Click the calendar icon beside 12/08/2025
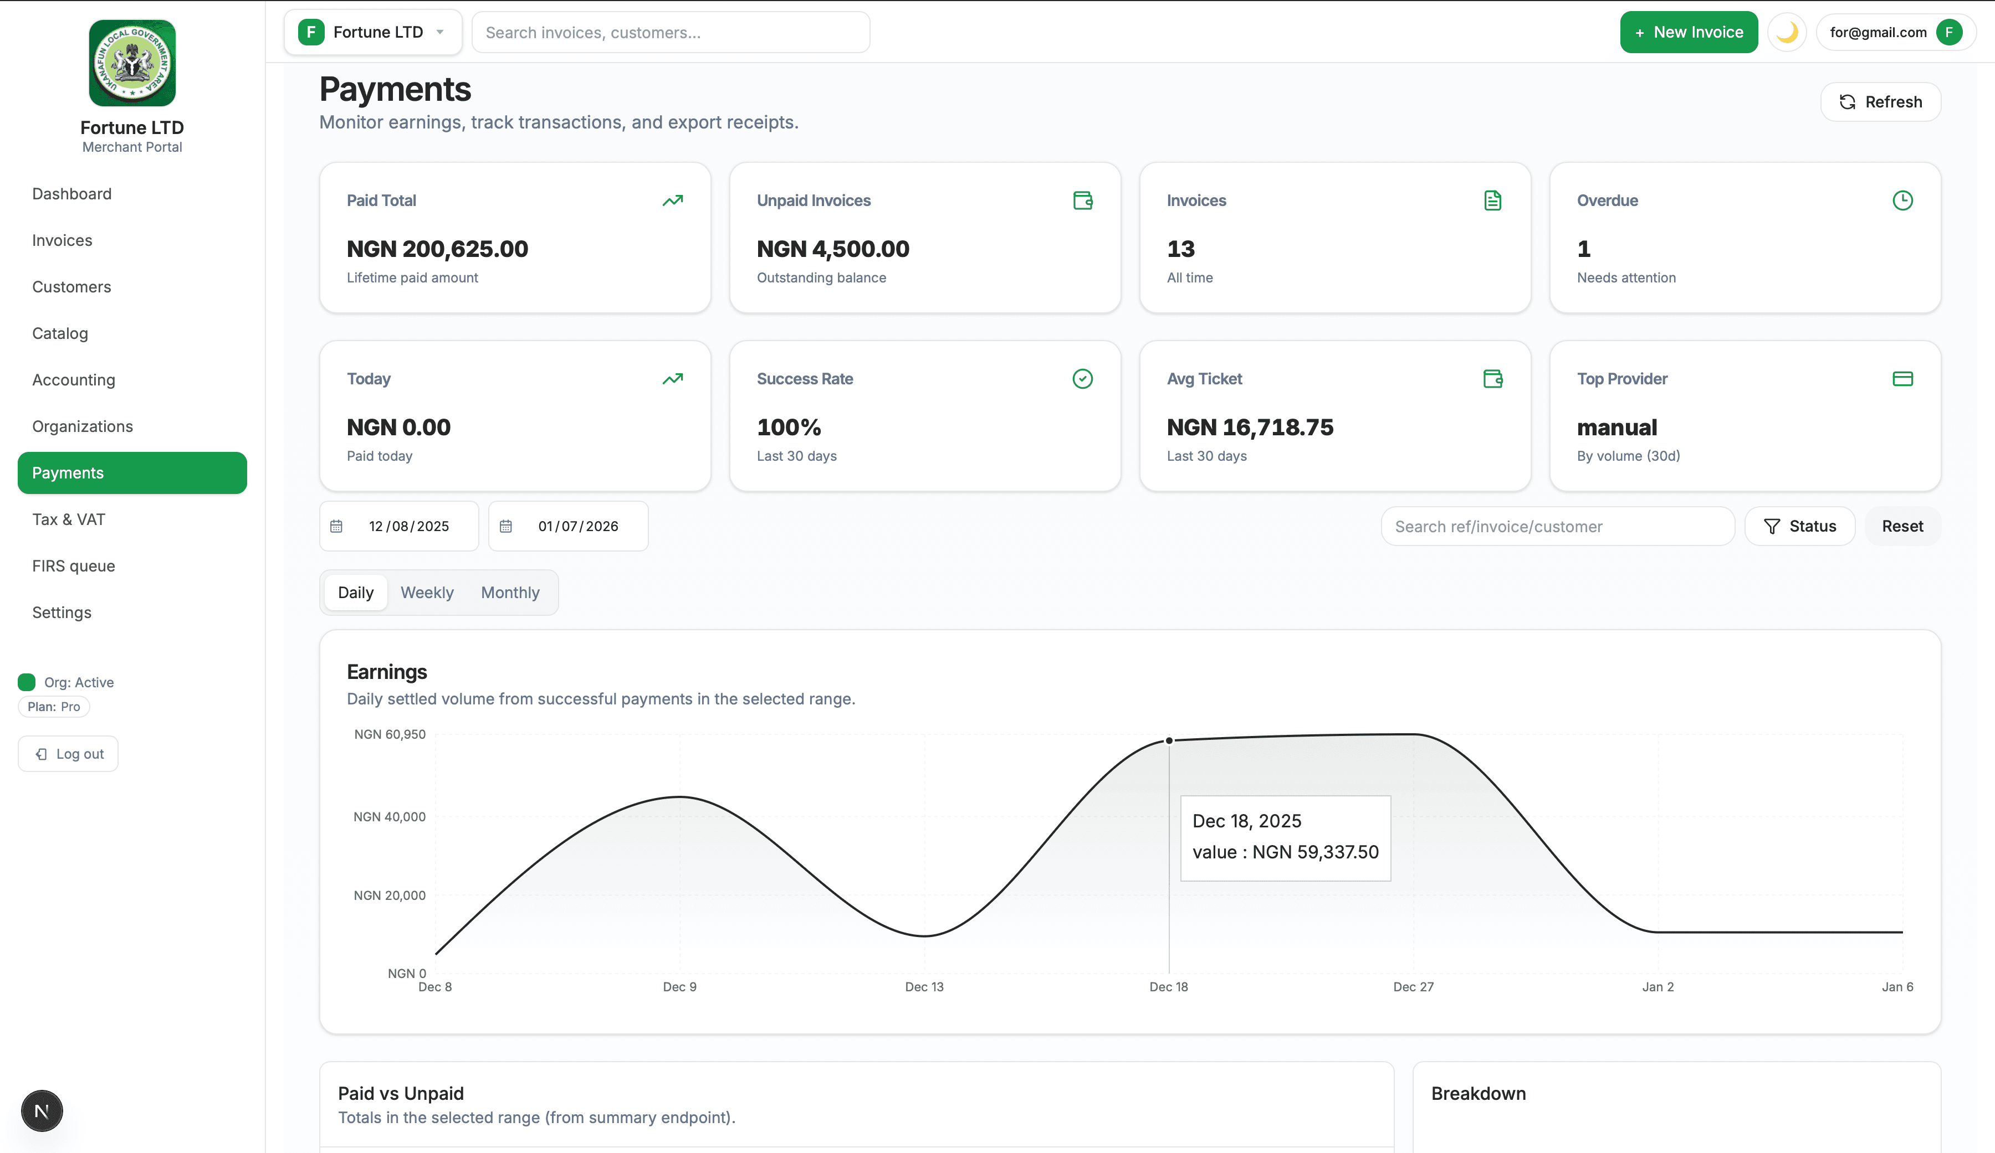The height and width of the screenshot is (1153, 1995). (x=336, y=526)
